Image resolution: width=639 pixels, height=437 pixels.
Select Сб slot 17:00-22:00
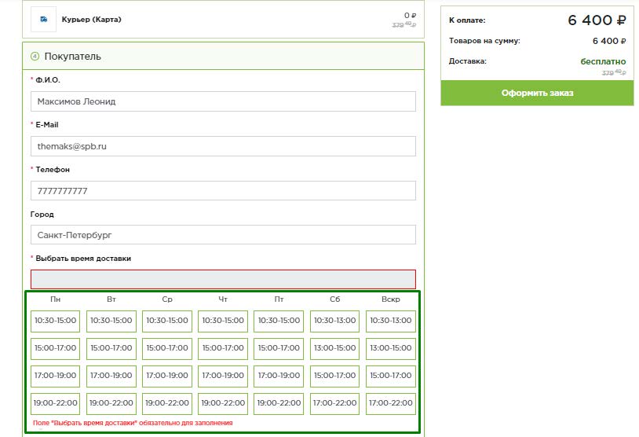click(335, 403)
